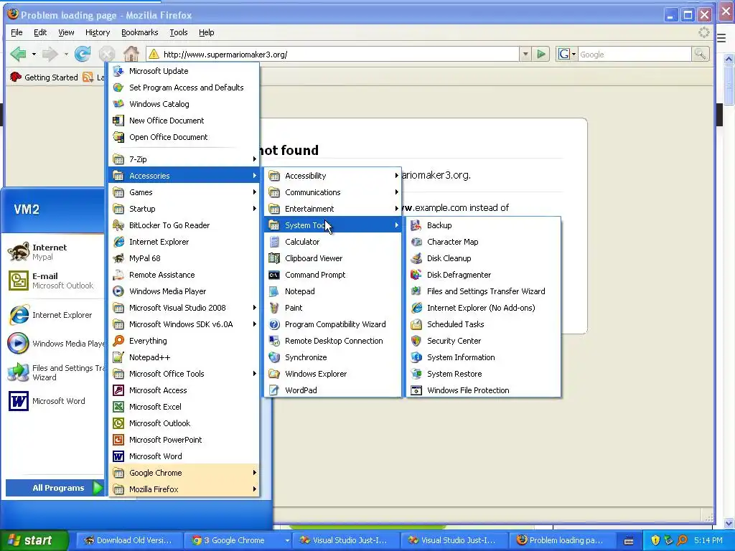Reload the current page
Screen dimensions: 735x551
coord(83,55)
